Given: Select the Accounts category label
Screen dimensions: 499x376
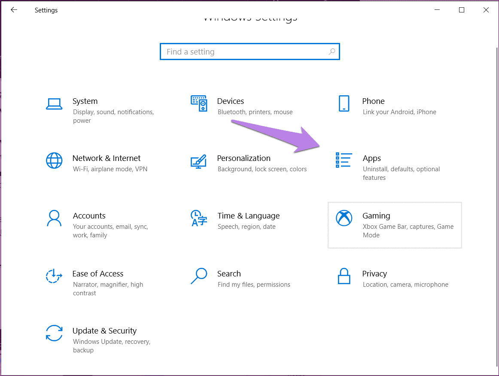Looking at the screenshot, I should coord(89,215).
